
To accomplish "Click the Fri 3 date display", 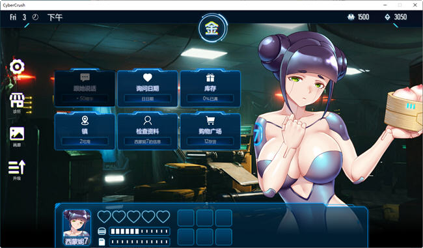I will [x=18, y=18].
